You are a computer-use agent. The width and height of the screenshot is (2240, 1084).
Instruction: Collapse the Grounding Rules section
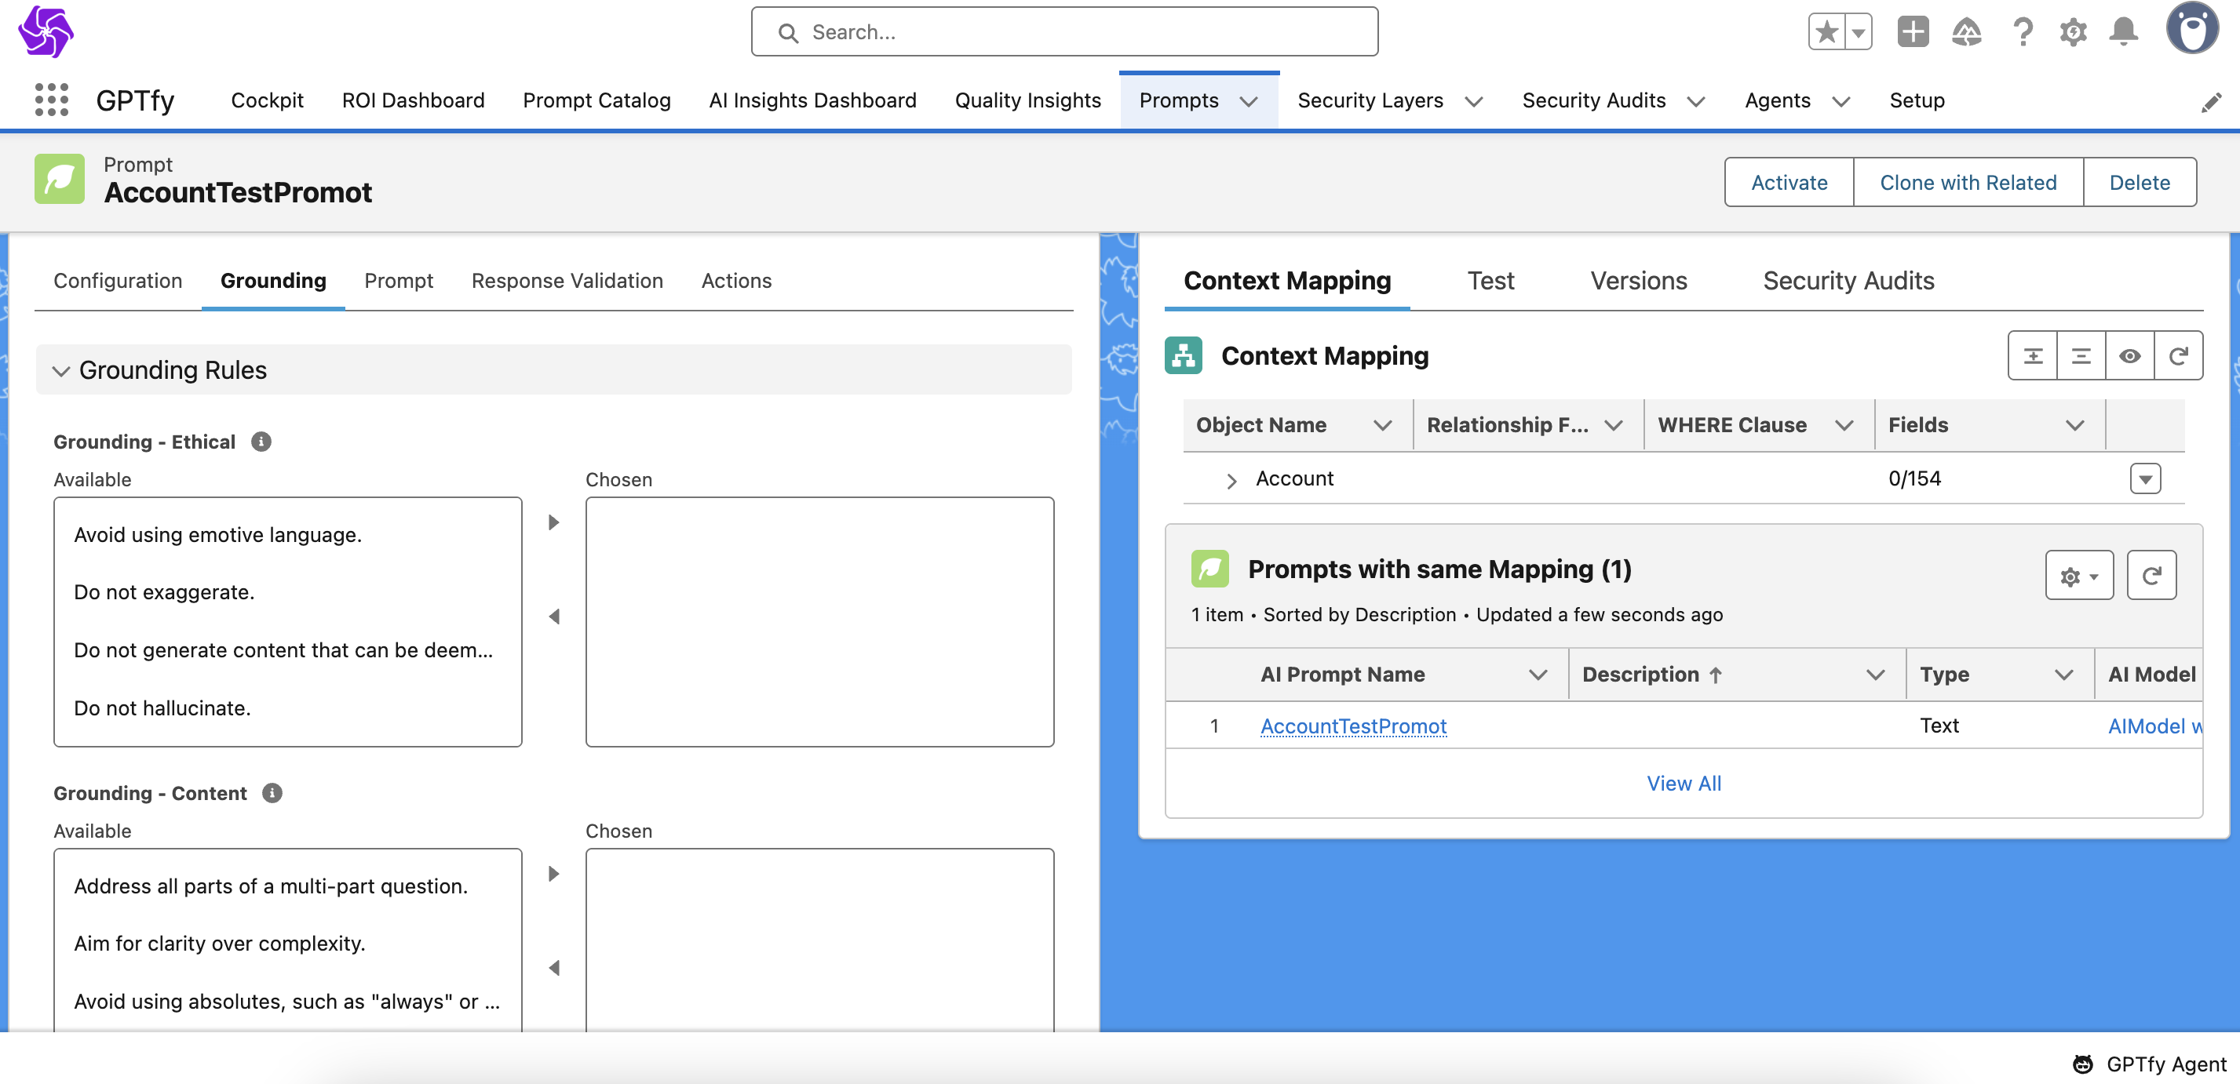coord(61,370)
